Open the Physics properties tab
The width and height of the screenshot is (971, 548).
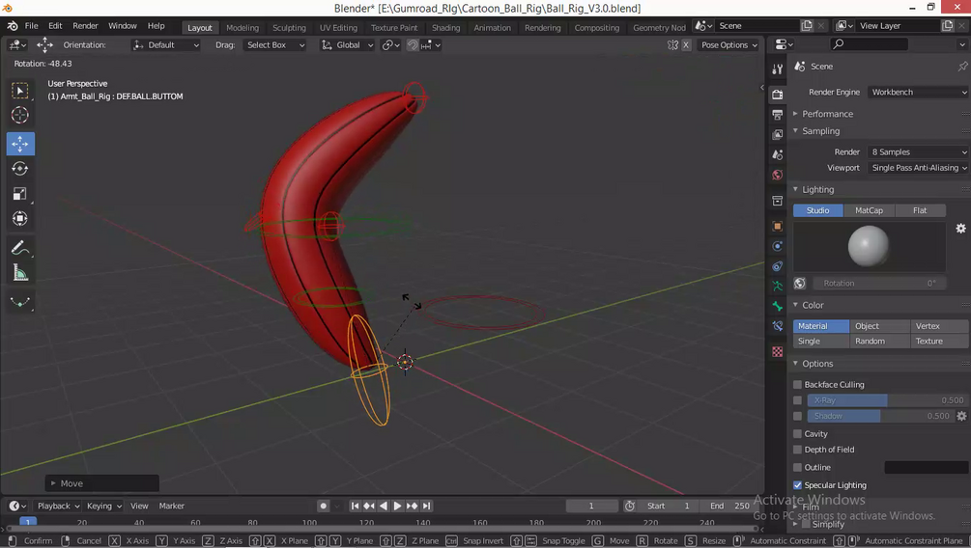click(x=777, y=246)
